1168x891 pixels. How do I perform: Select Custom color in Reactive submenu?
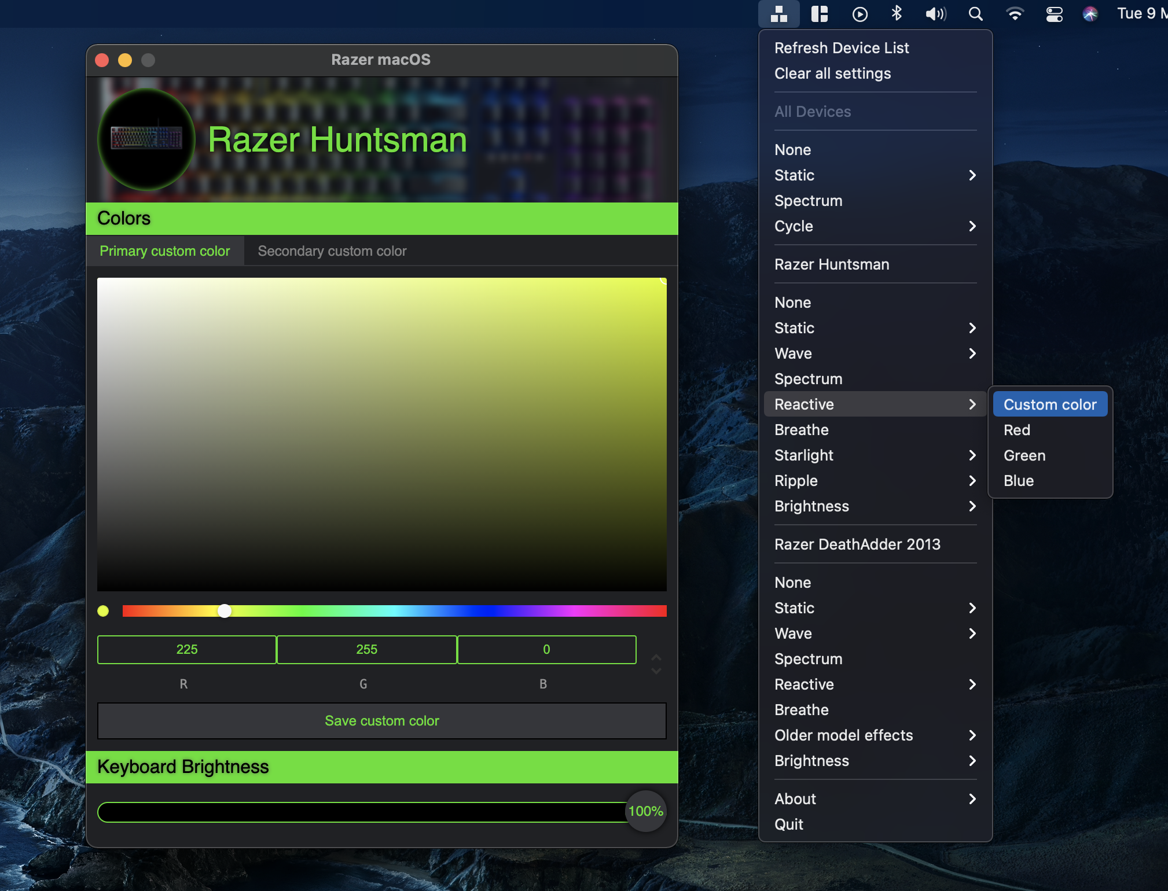(x=1050, y=404)
